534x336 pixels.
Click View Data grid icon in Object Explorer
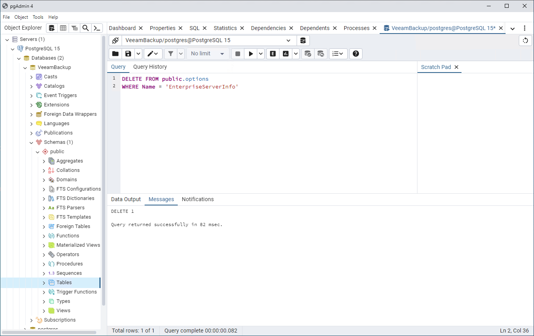(63, 28)
